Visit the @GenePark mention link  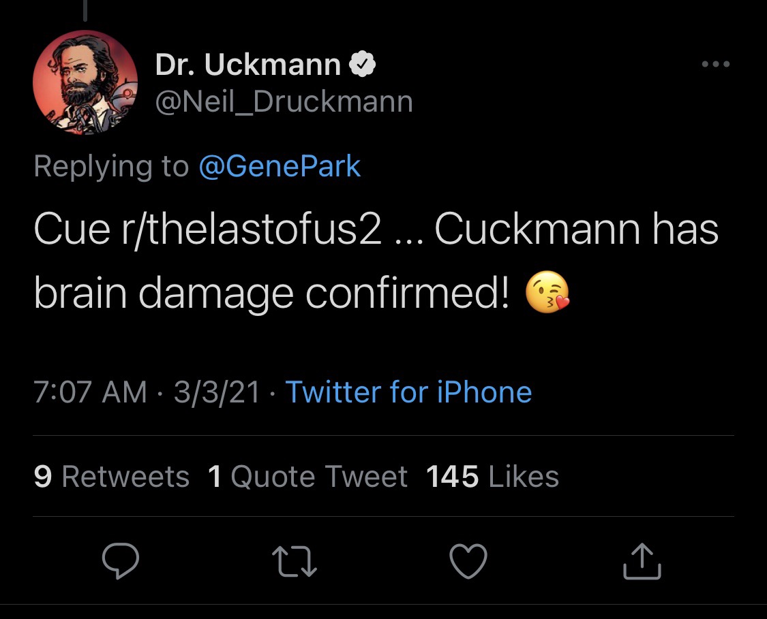(280, 167)
